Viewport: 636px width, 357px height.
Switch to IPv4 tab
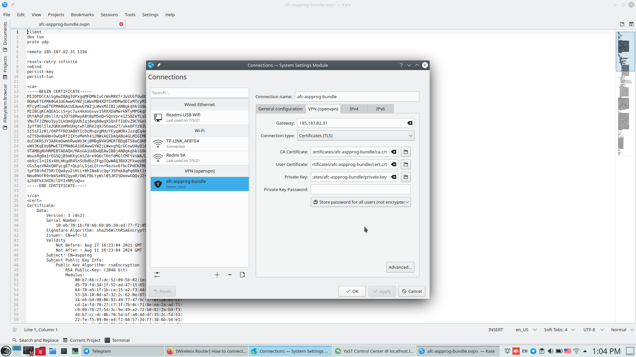354,109
